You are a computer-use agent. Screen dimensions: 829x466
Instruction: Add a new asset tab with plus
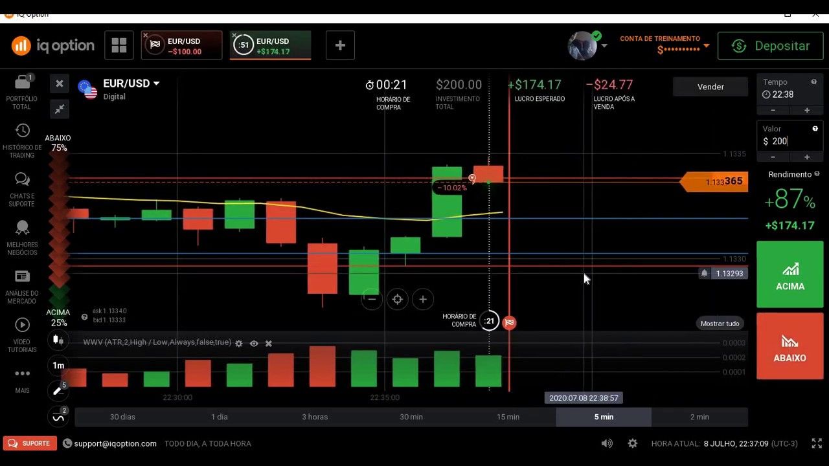point(340,45)
